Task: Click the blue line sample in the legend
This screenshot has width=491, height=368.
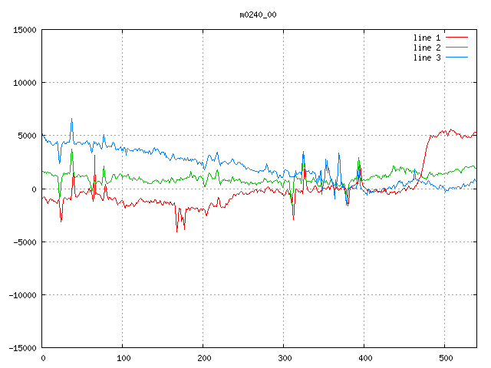Action: tap(456, 58)
